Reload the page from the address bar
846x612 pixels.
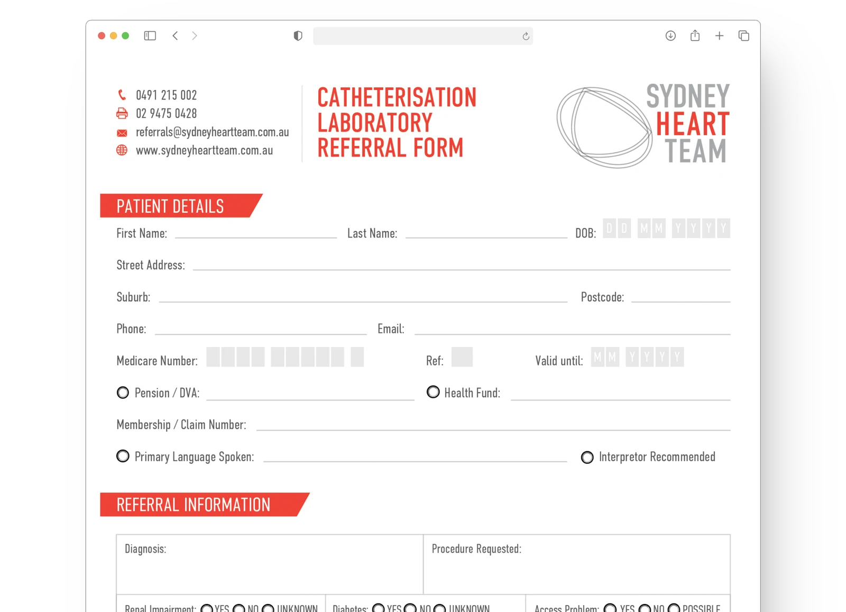coord(526,36)
